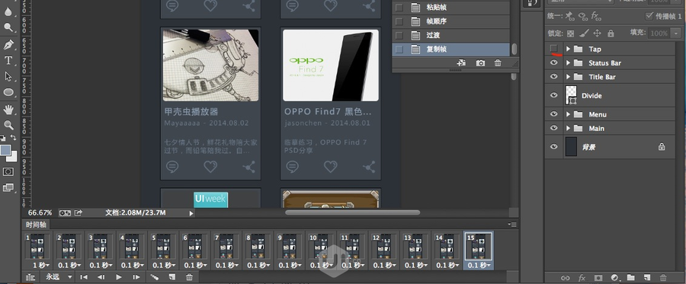This screenshot has height=284, width=686.
Task: Hide the 背景 layer
Action: (x=554, y=147)
